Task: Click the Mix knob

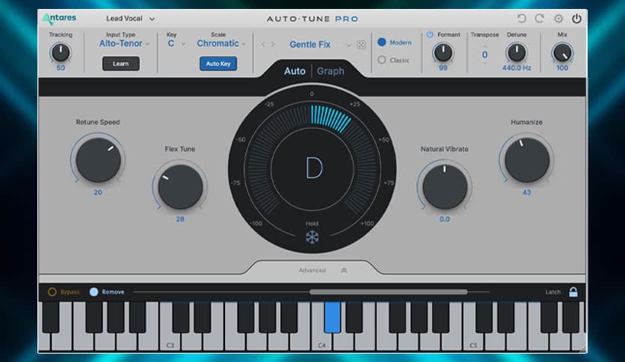Action: pyautogui.click(x=562, y=52)
